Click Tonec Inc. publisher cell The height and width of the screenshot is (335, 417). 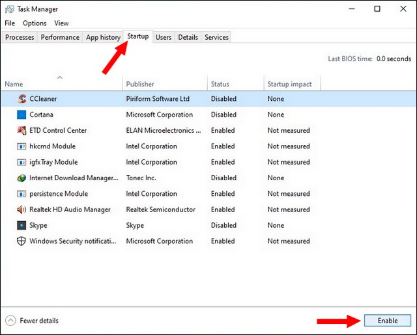click(x=141, y=178)
